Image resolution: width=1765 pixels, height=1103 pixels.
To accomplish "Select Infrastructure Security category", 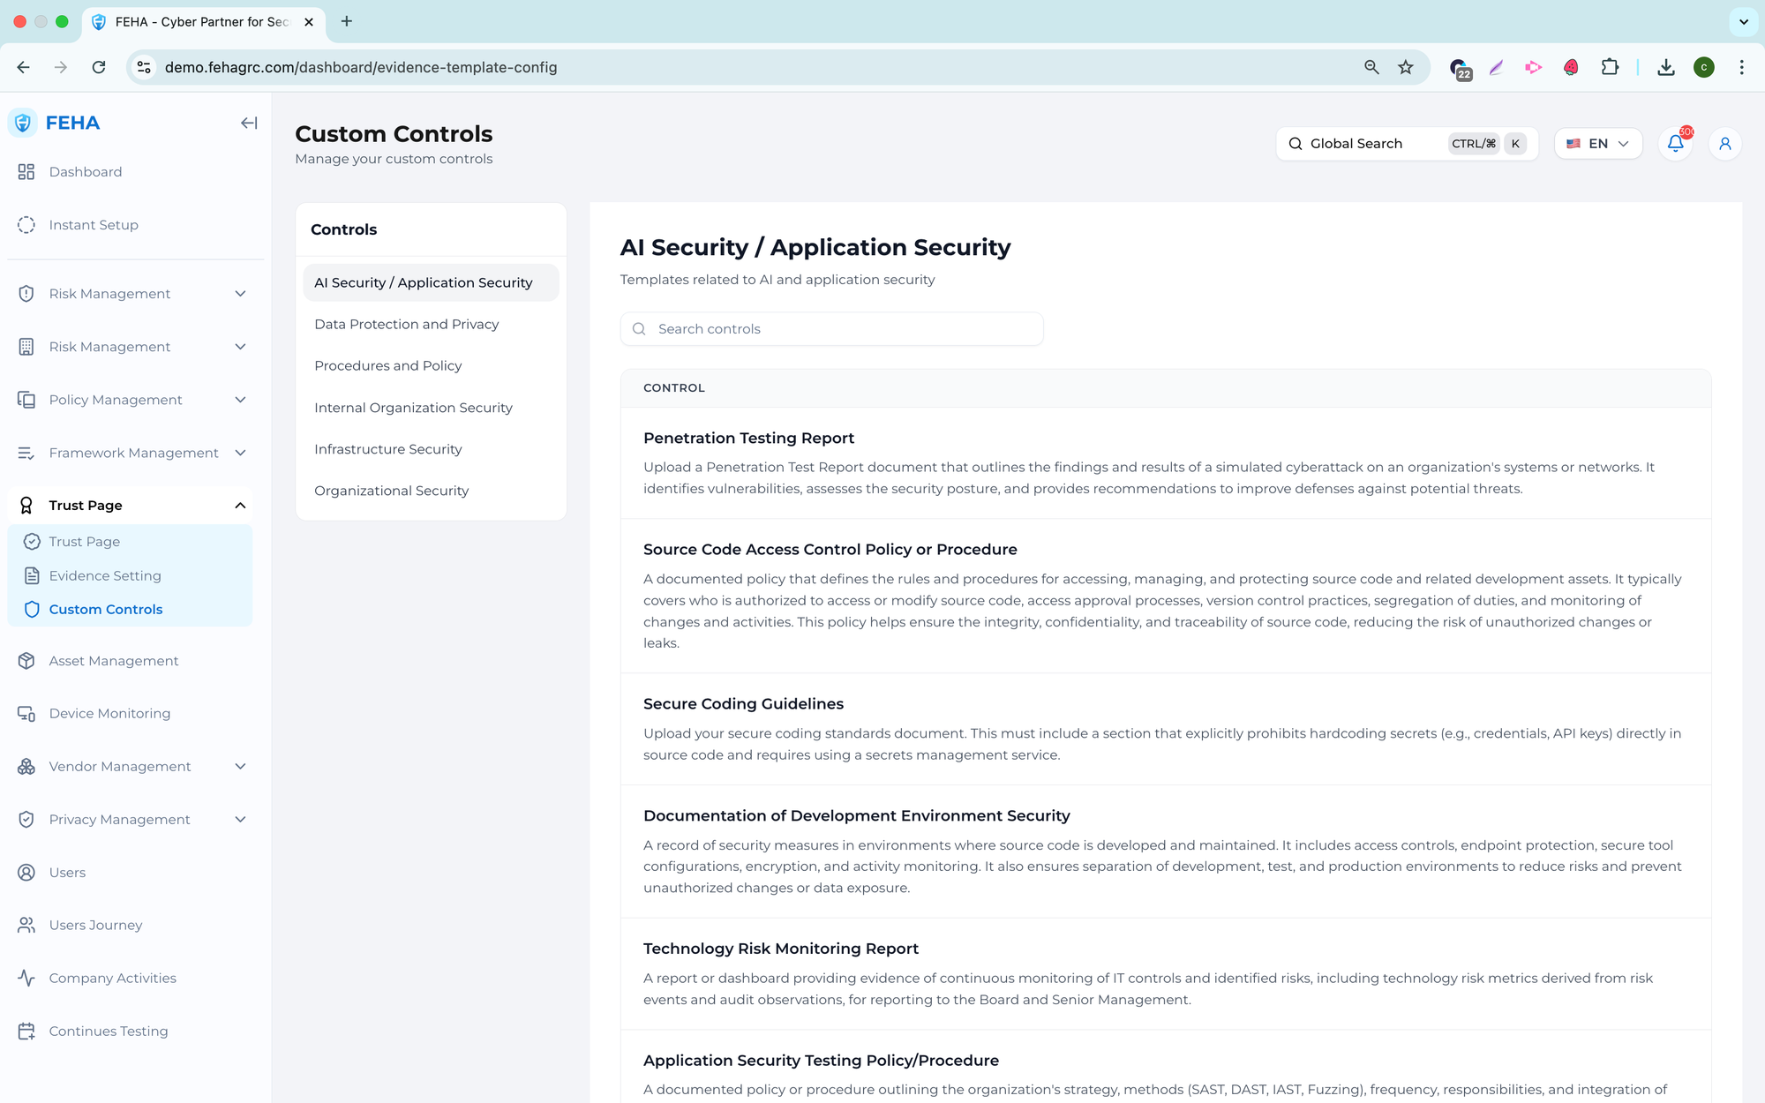I will [x=387, y=449].
